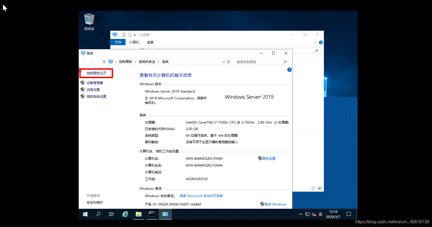The width and height of the screenshot is (432, 227).
Task: Click the 搜索控制面板 search field
Action: (x=259, y=62)
